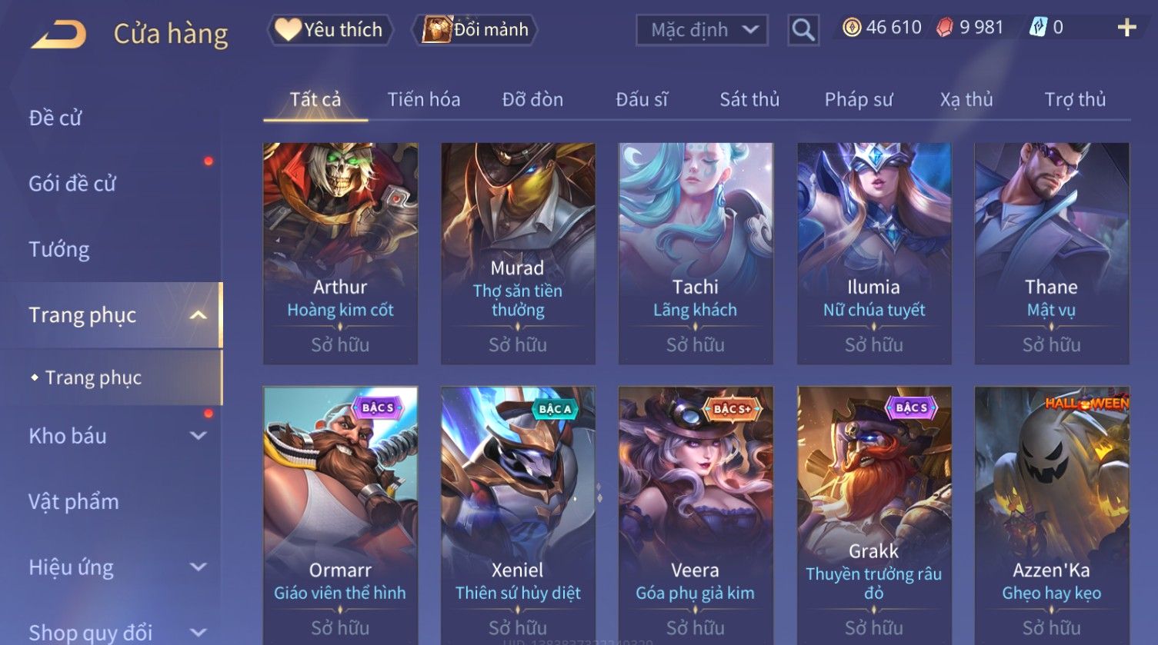1158x645 pixels.
Task: Click the gold coin icon
Action: coord(851,28)
